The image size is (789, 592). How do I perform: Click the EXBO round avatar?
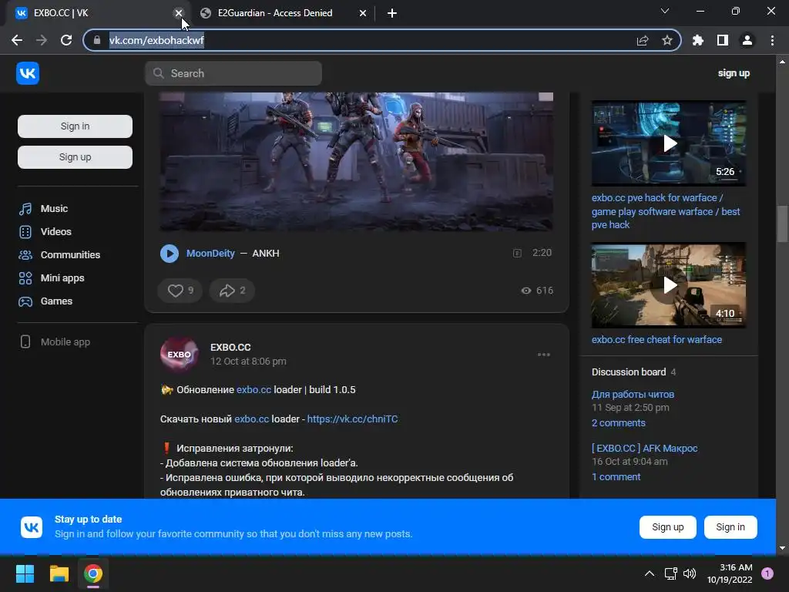point(179,354)
